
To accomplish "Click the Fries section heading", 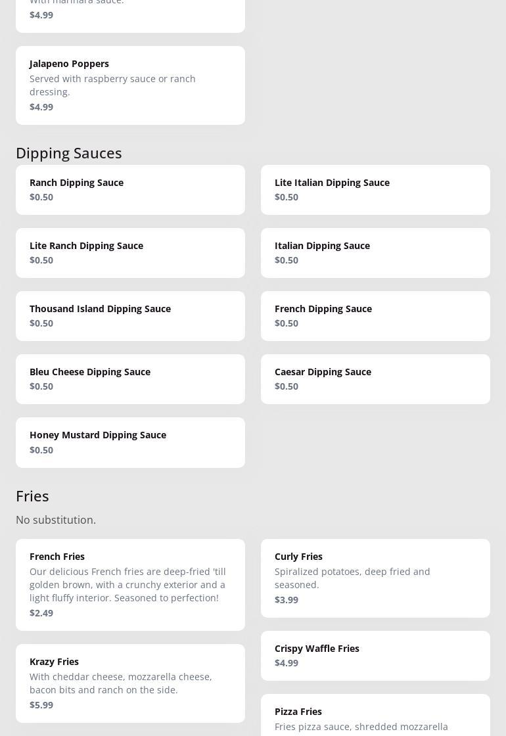I will 32,495.
